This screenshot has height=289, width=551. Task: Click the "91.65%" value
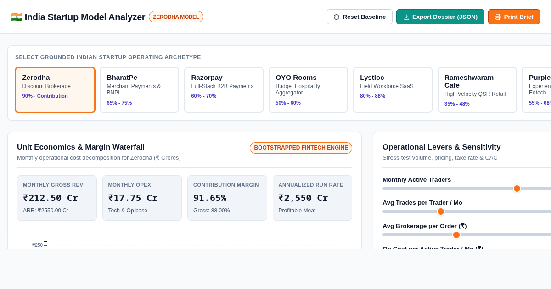tap(210, 198)
